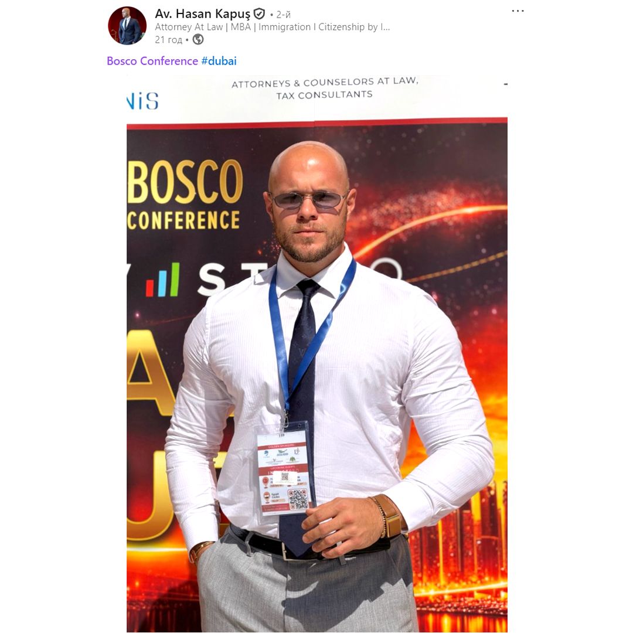Click the CONFERENCE word on the banner

click(x=183, y=220)
